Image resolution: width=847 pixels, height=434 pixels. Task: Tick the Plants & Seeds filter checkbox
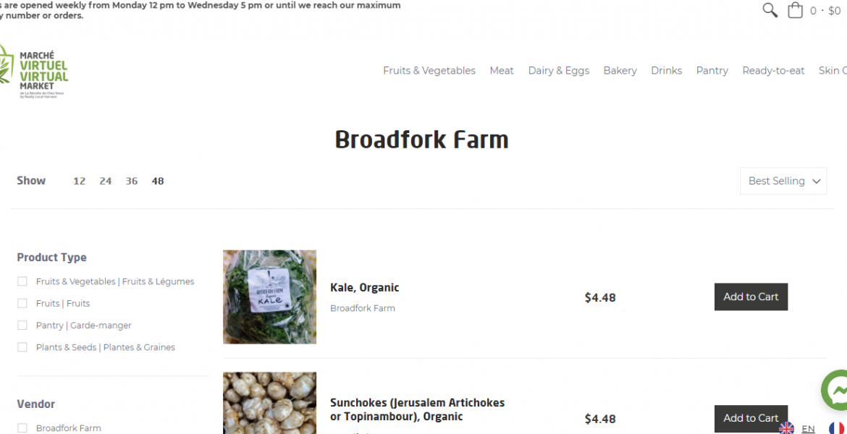22,347
